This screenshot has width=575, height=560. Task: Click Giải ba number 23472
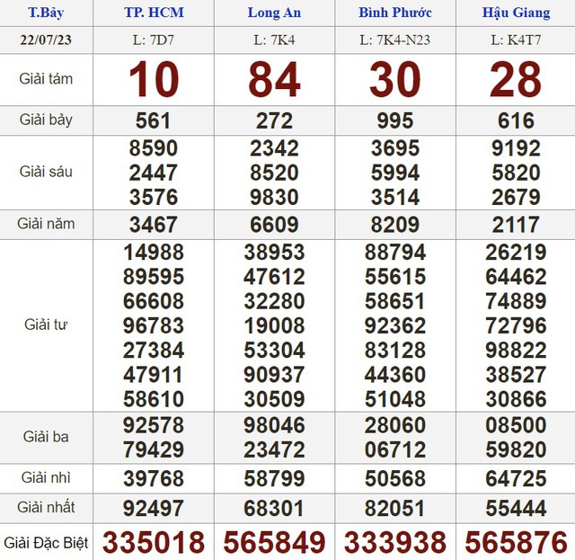tap(274, 450)
